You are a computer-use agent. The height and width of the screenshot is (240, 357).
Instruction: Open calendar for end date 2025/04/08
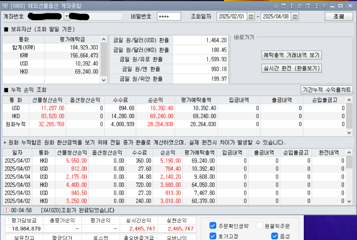pos(295,16)
